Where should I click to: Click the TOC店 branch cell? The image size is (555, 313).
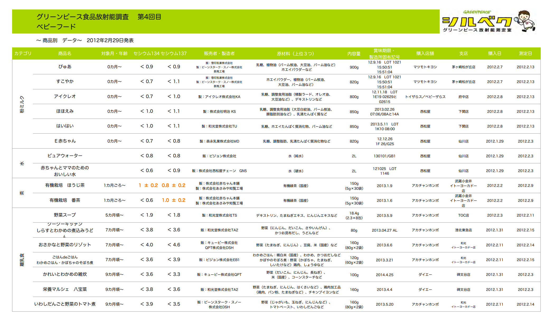[x=463, y=215]
